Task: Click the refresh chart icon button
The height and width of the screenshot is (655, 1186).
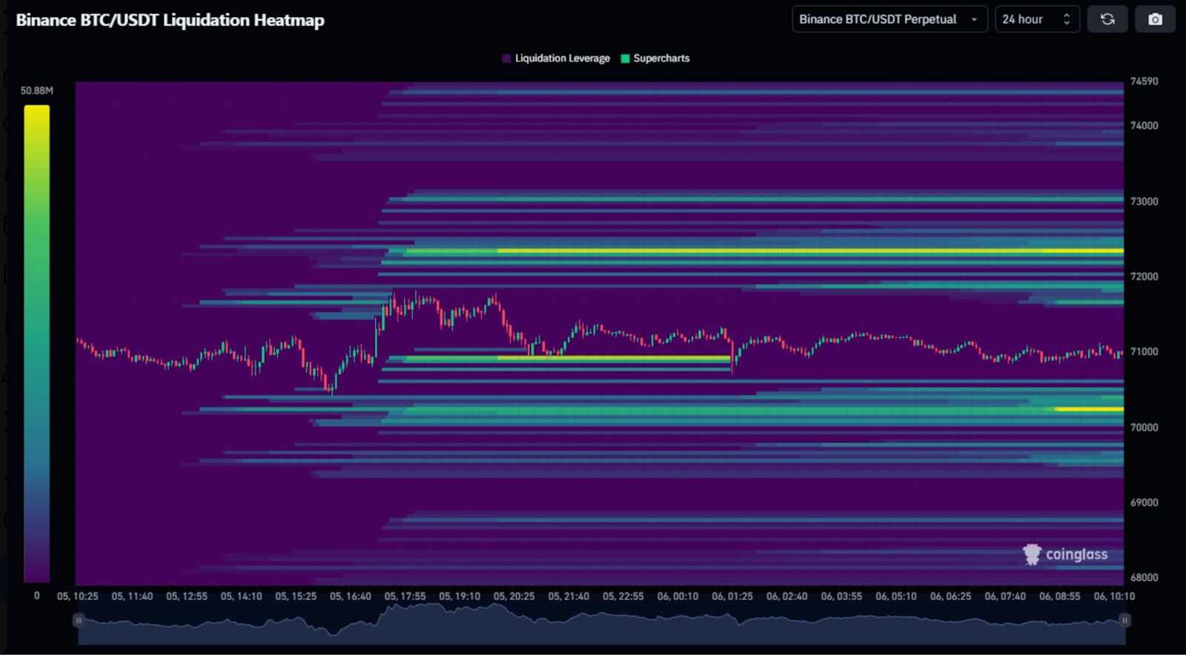Action: tap(1107, 19)
